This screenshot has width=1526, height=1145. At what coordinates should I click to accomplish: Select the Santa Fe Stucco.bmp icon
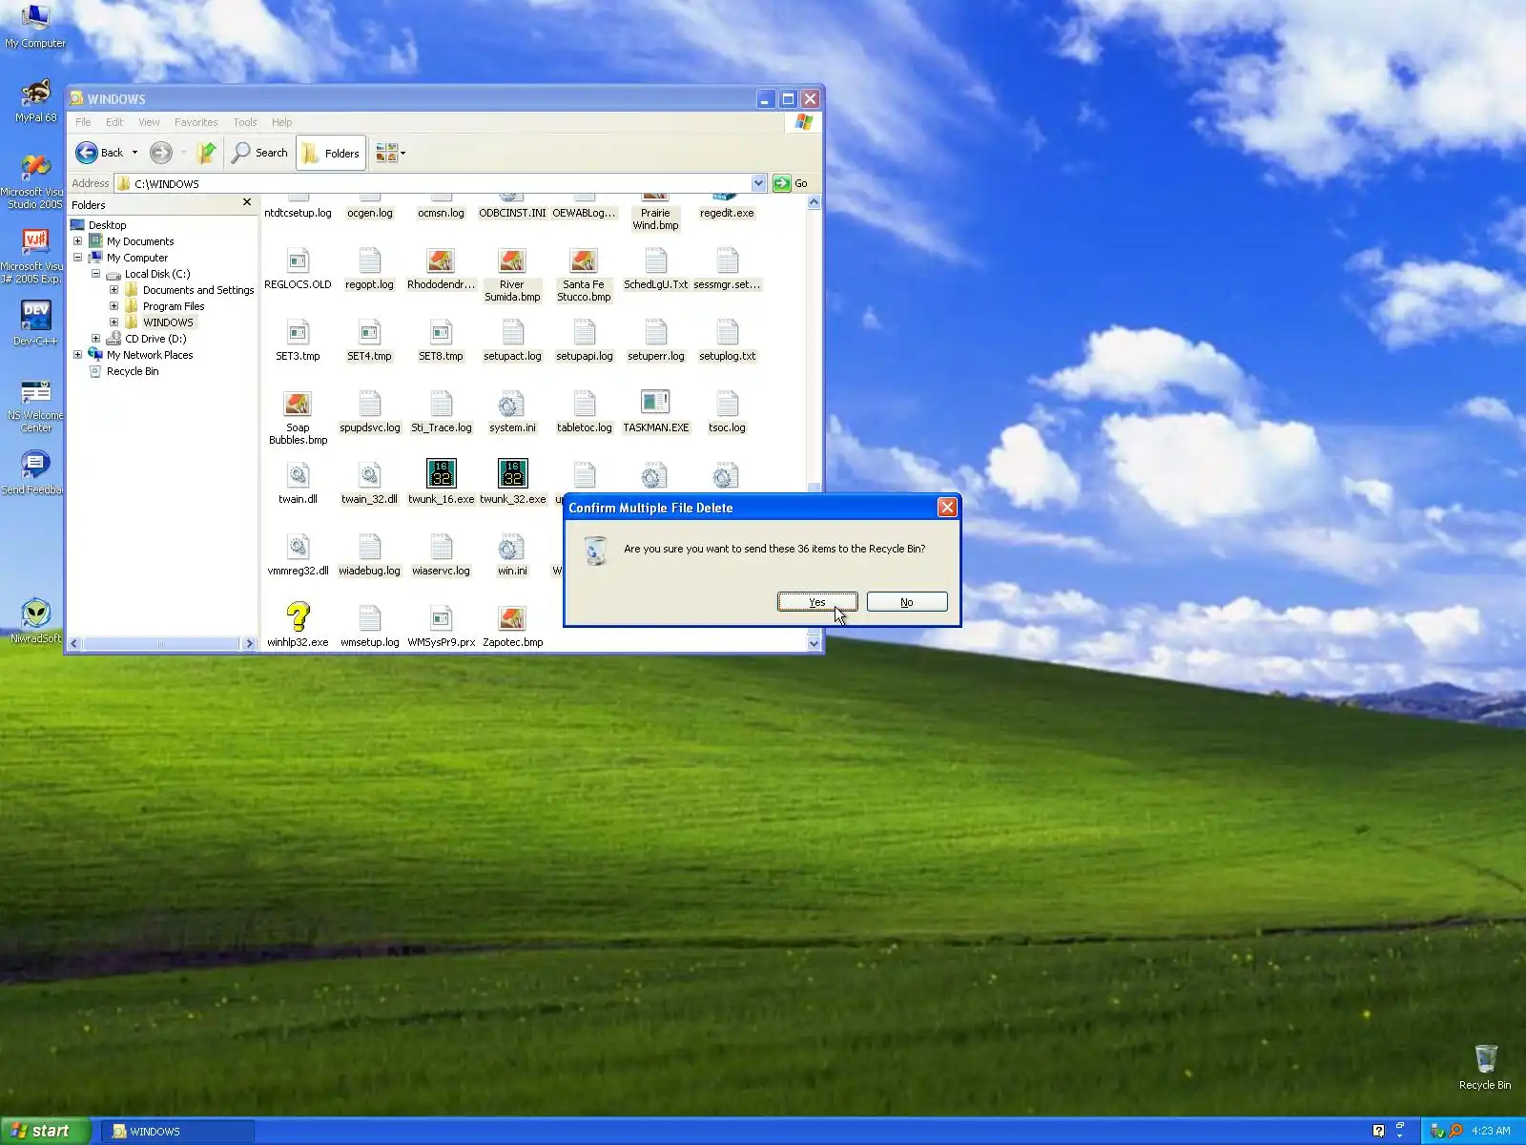[584, 260]
